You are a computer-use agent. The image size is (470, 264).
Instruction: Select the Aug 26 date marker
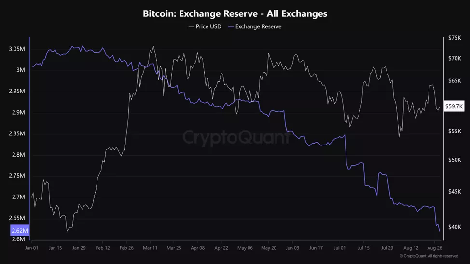point(434,248)
